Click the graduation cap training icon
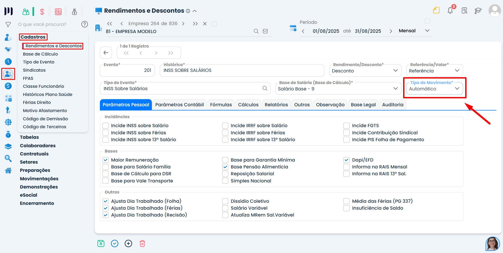The image size is (503, 253). (x=478, y=11)
